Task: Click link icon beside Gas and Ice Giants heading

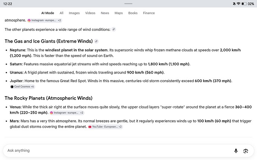Action: coord(96,41)
